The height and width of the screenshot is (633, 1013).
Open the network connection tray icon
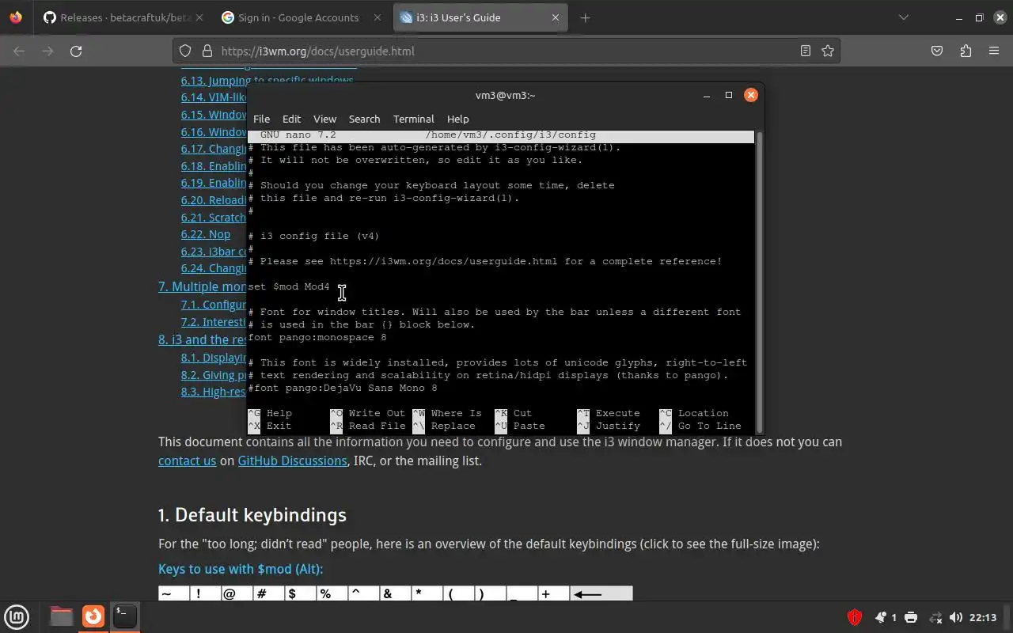935,617
